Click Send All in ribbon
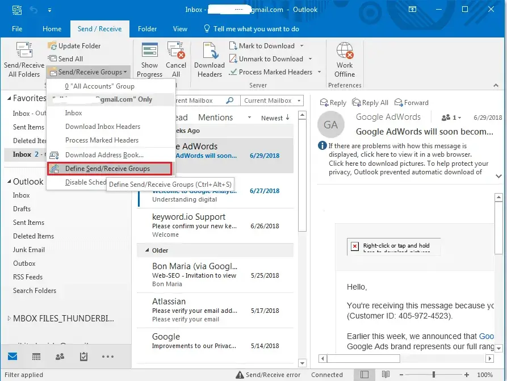The height and width of the screenshot is (381, 507). point(66,59)
